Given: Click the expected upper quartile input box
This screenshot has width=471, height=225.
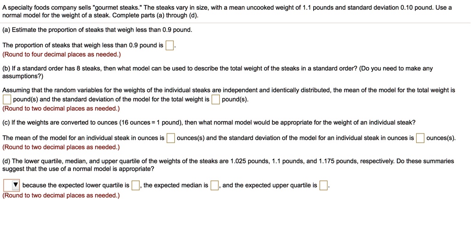Looking at the screenshot, I should pos(323,185).
